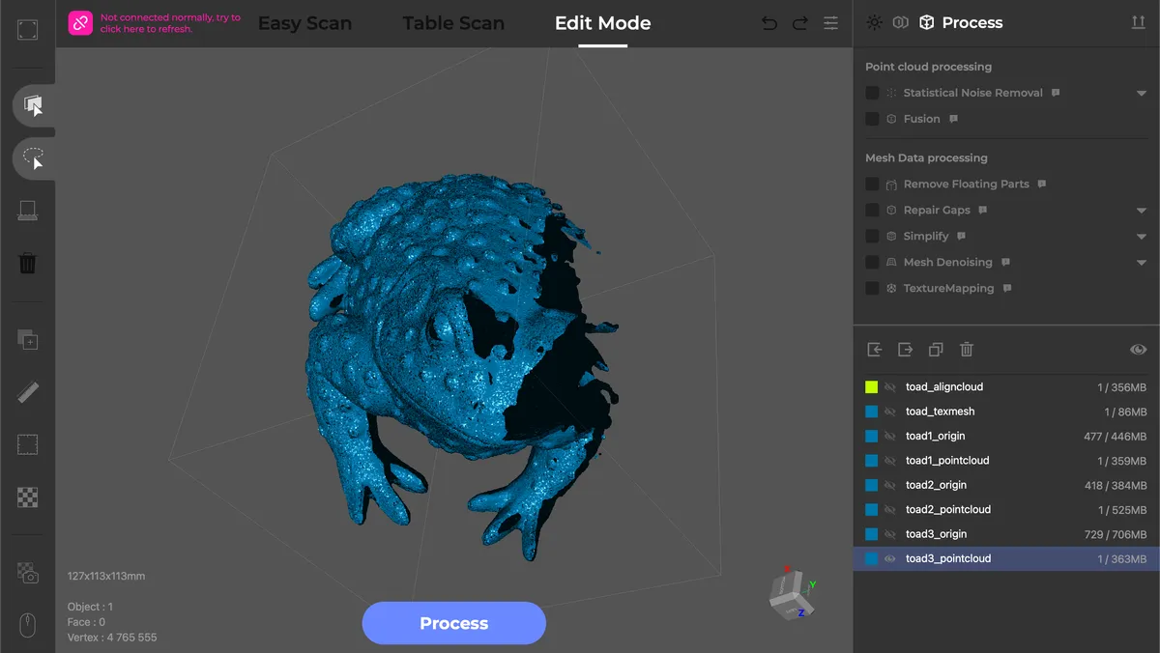Click the '127x113x113mm' dimensions text

click(x=106, y=576)
